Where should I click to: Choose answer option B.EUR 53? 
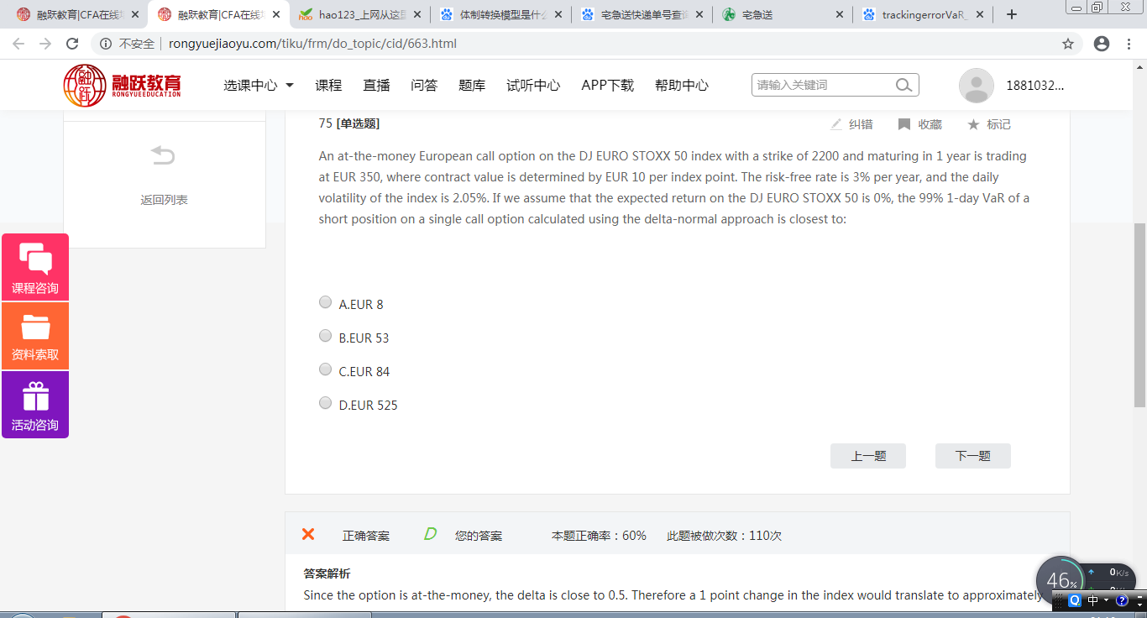pos(326,336)
